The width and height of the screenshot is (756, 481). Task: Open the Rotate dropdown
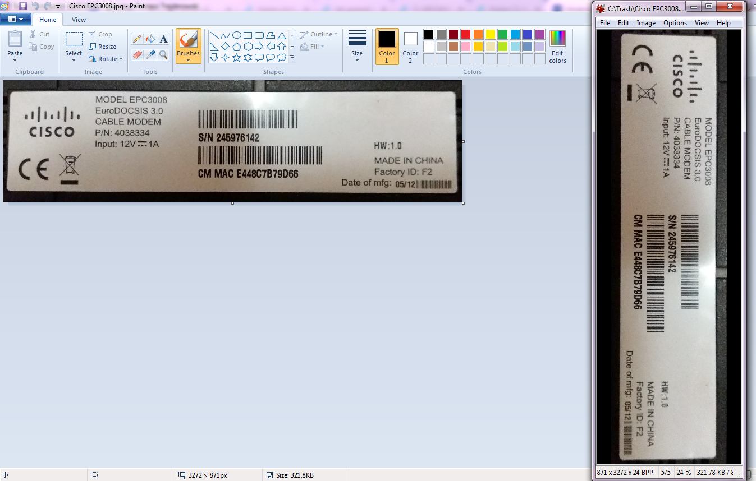click(x=106, y=59)
